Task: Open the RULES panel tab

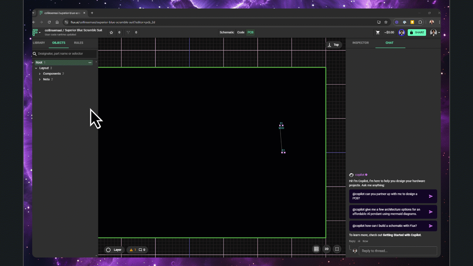Action: click(78, 43)
